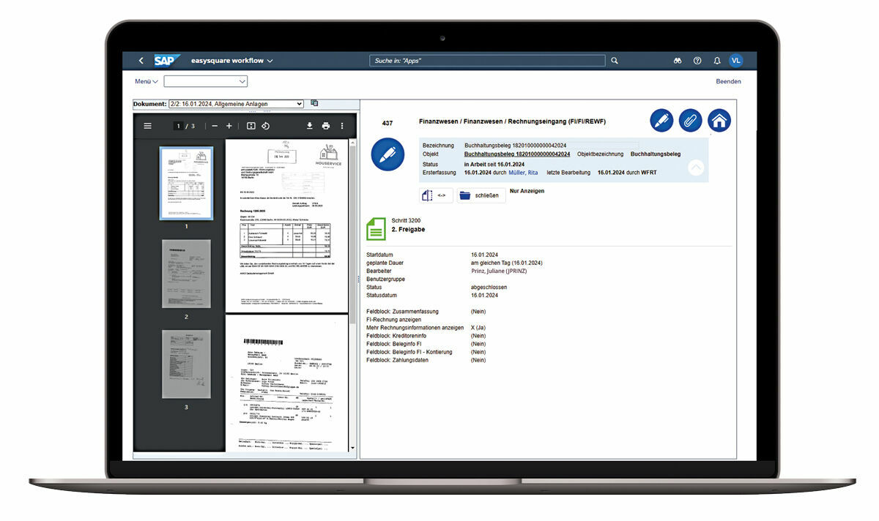Open Buchhaltungsbeleg 182010000000042024 object link
The width and height of the screenshot is (879, 521).
[517, 154]
